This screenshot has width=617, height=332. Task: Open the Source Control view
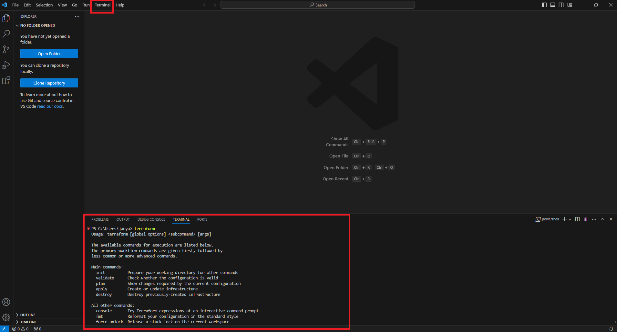coord(6,49)
